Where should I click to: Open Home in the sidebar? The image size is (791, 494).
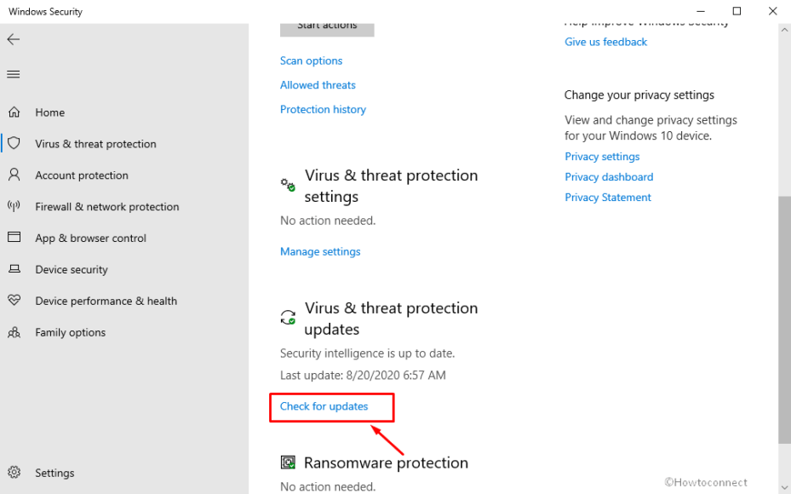tap(49, 112)
